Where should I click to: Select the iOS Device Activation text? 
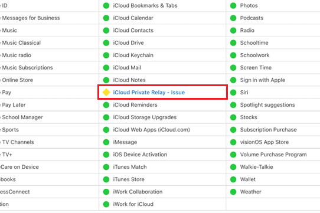(140, 155)
